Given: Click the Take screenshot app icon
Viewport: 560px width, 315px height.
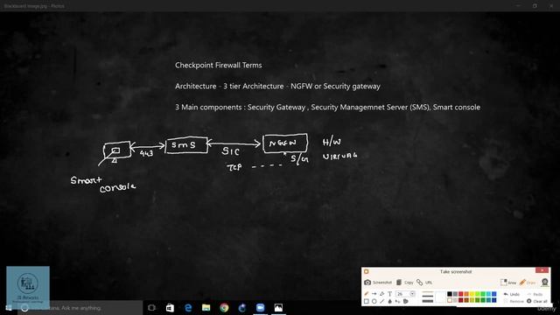Looking at the screenshot, I should [x=366, y=271].
